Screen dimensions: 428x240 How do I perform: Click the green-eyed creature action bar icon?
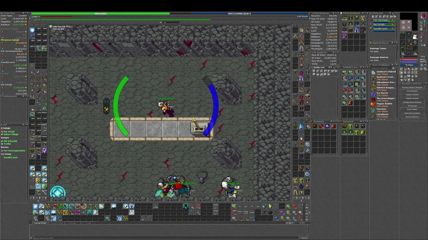(186, 206)
